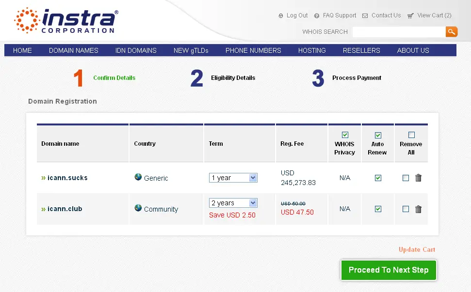Open the ABOUT US menu
The width and height of the screenshot is (471, 292).
click(413, 50)
